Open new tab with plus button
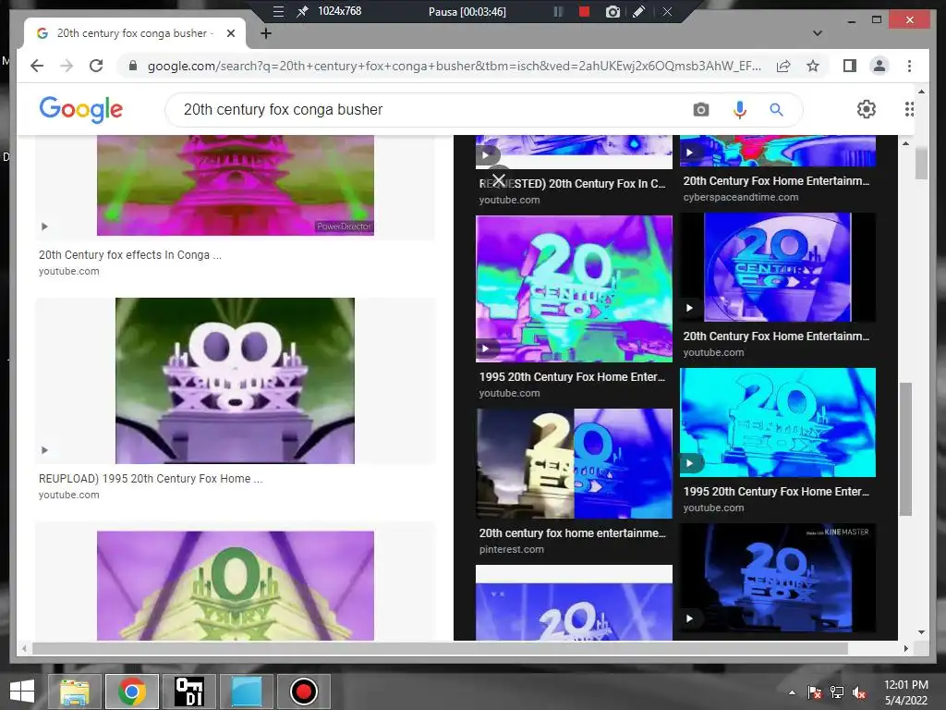Viewport: 946px width, 710px height. (x=265, y=33)
